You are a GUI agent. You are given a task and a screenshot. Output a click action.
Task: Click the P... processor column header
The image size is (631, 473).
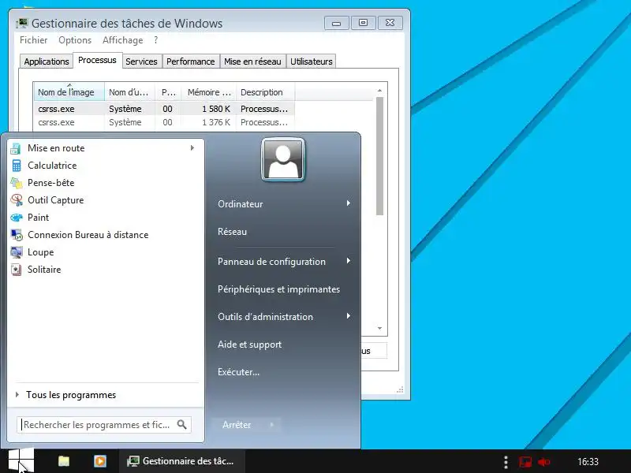(x=168, y=92)
